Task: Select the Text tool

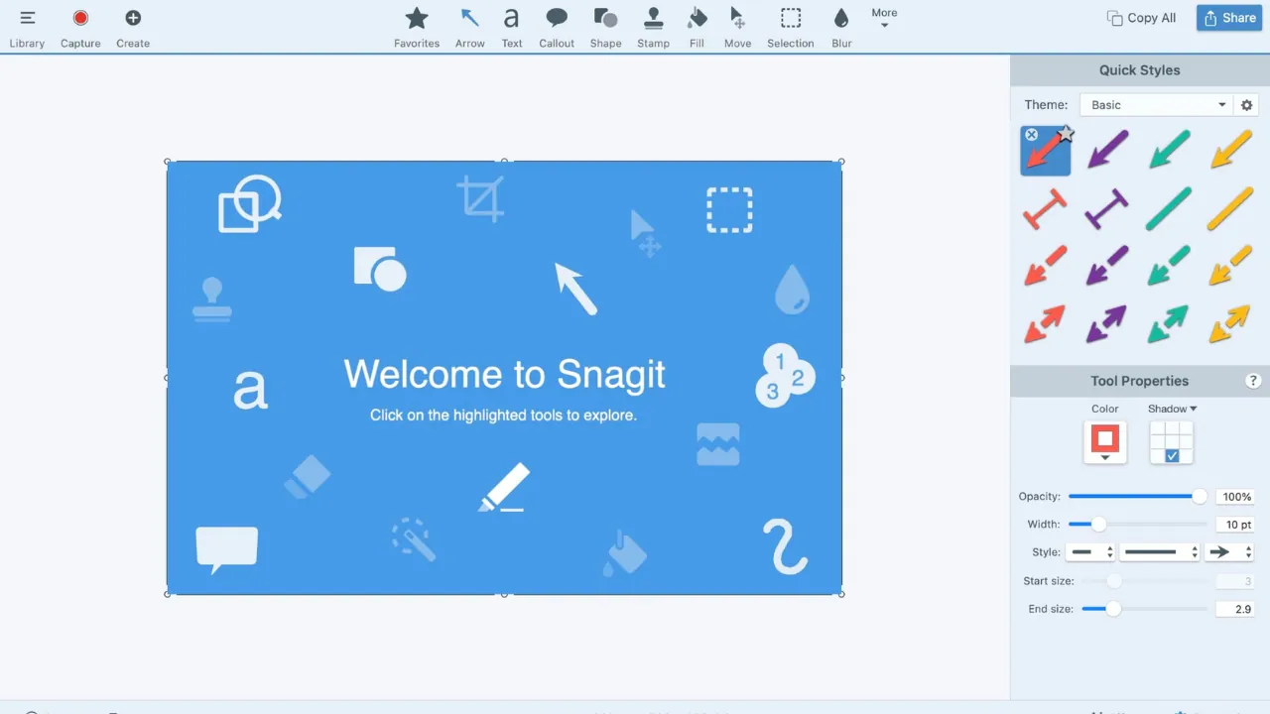Action: (x=512, y=28)
